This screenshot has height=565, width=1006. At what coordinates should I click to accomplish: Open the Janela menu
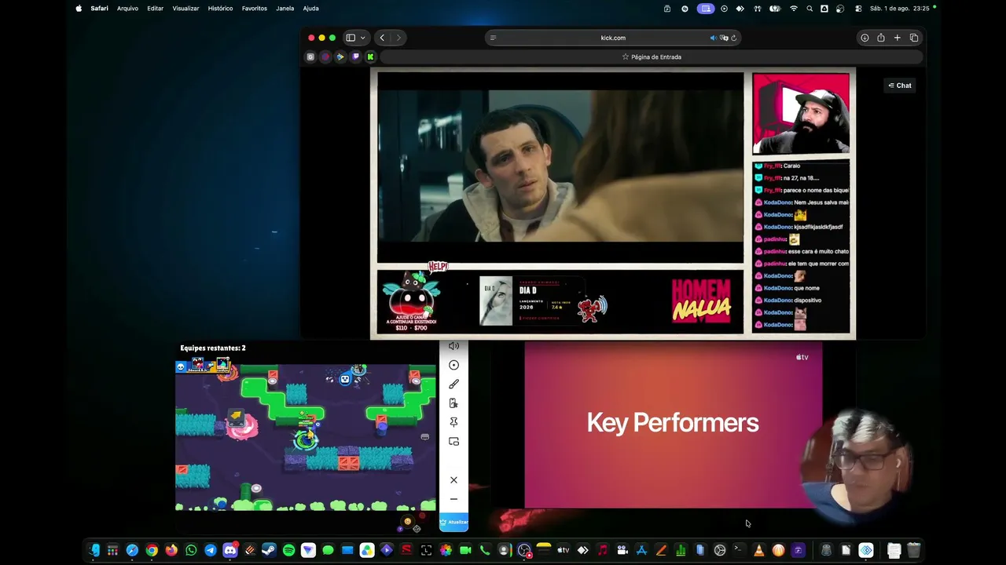pyautogui.click(x=285, y=9)
